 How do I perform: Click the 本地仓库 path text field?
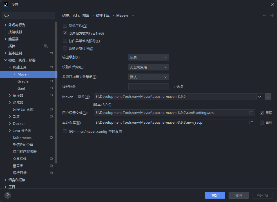coord(174,123)
